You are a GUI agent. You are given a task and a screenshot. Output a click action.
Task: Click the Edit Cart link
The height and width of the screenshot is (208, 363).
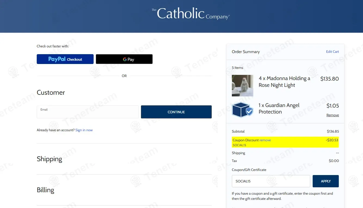click(333, 52)
